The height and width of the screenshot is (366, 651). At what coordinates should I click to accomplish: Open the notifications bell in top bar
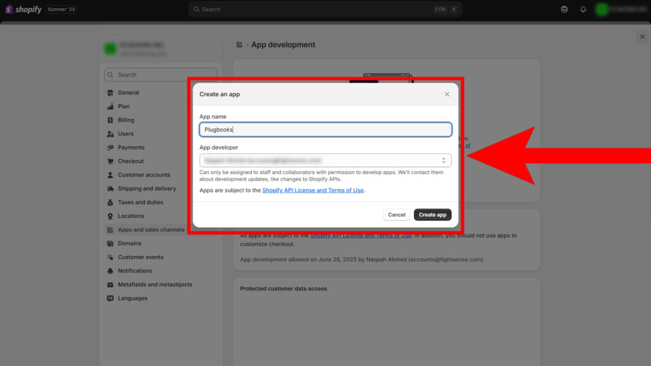pyautogui.click(x=583, y=9)
